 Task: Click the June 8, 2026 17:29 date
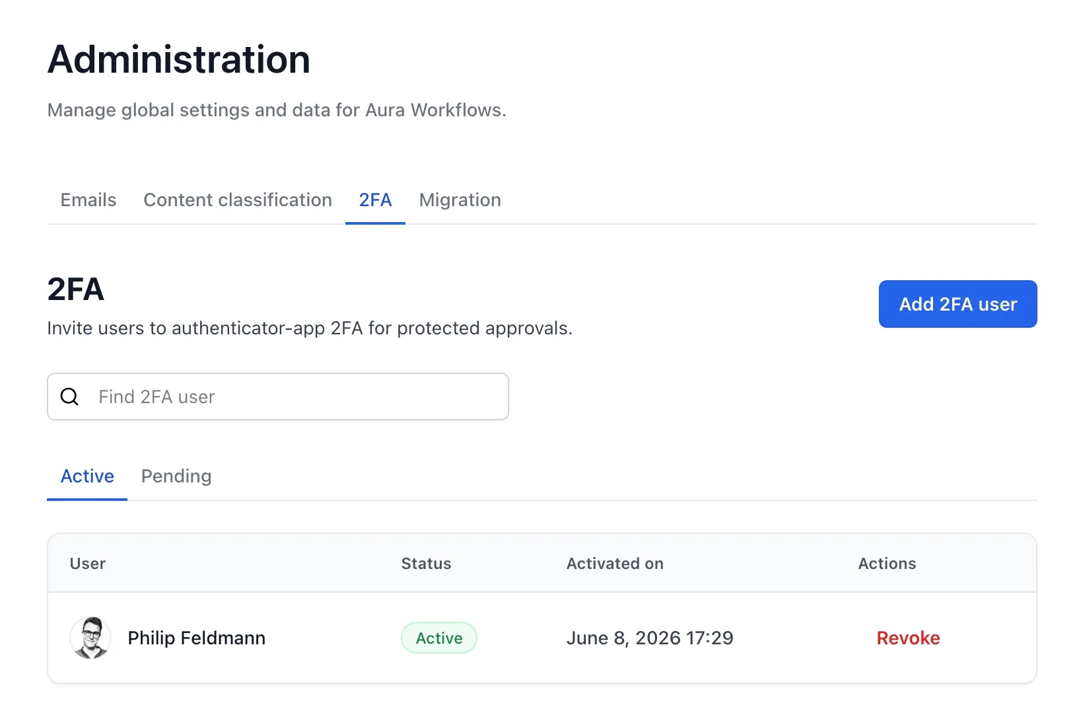[x=650, y=638]
